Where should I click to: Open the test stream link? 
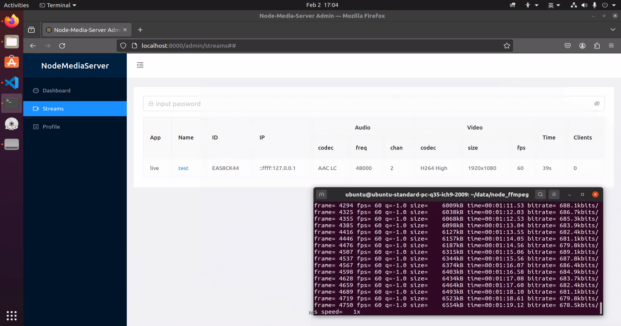183,168
